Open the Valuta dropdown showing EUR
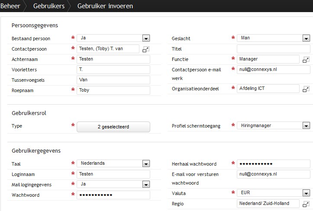The image size is (313, 211). [x=306, y=193]
